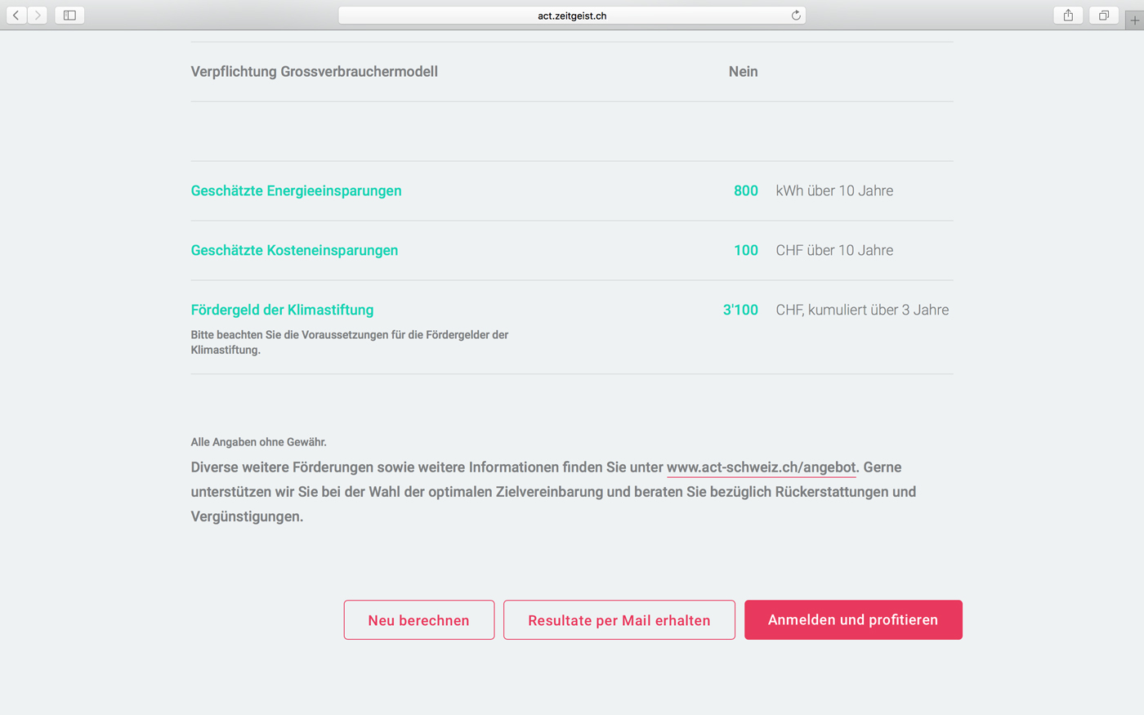Go forward with the Safari forward arrow

pos(38,15)
